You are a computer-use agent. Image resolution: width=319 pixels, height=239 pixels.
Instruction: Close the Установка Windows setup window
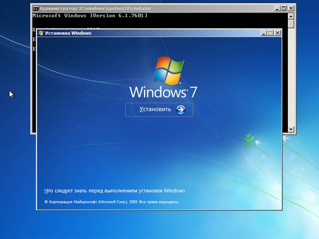point(278,33)
